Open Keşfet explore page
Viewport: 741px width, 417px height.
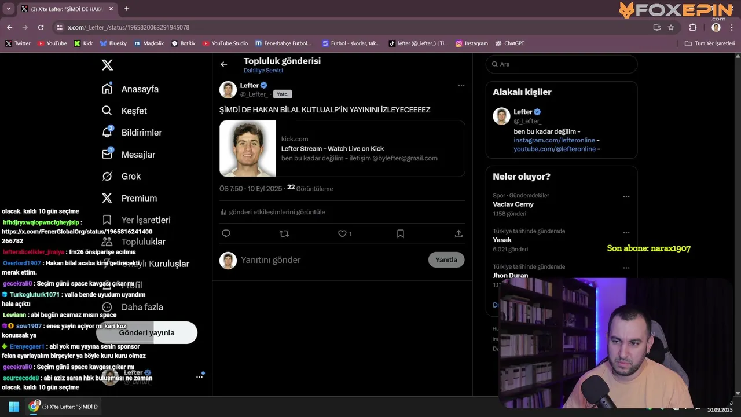(x=124, y=111)
